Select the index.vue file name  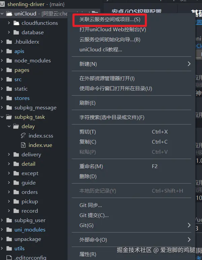(x=40, y=145)
